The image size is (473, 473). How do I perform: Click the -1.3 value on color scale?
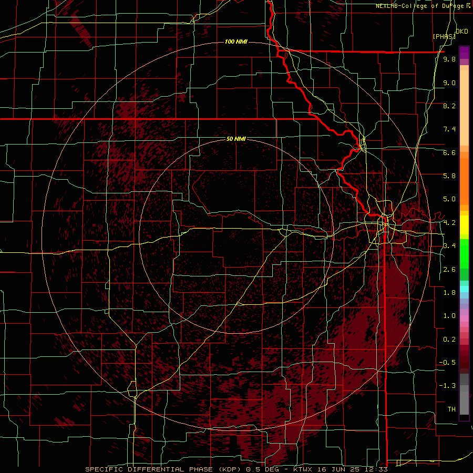click(x=447, y=386)
